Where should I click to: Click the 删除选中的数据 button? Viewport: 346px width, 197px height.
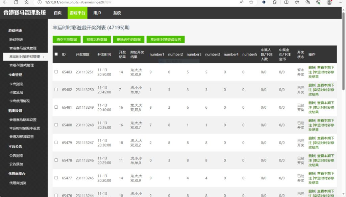(x=129, y=39)
